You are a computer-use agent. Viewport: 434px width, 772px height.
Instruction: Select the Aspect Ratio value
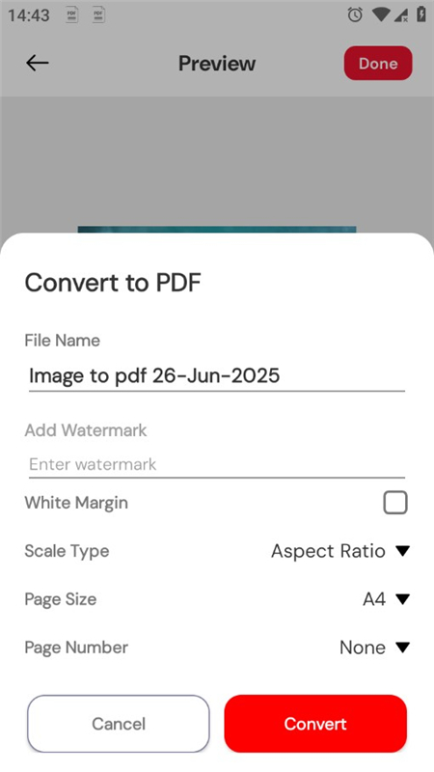coord(328,551)
